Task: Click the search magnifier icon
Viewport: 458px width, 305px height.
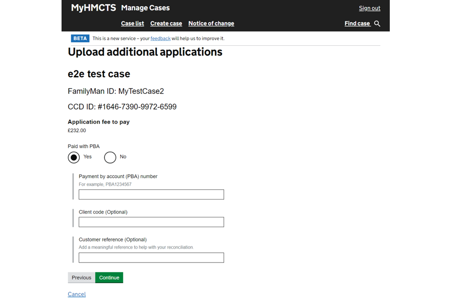Action: pyautogui.click(x=377, y=23)
